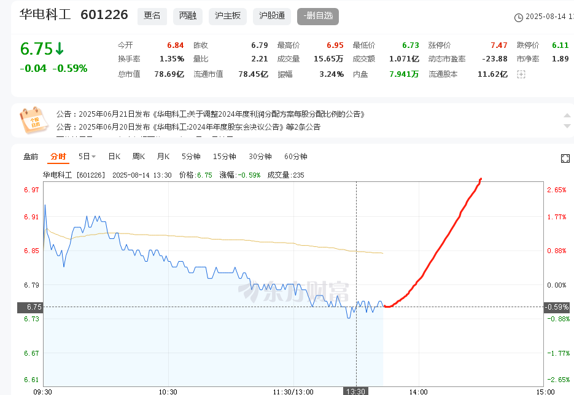574x395 pixels.
Task: Add more indicators with plus icon
Action: (x=521, y=74)
